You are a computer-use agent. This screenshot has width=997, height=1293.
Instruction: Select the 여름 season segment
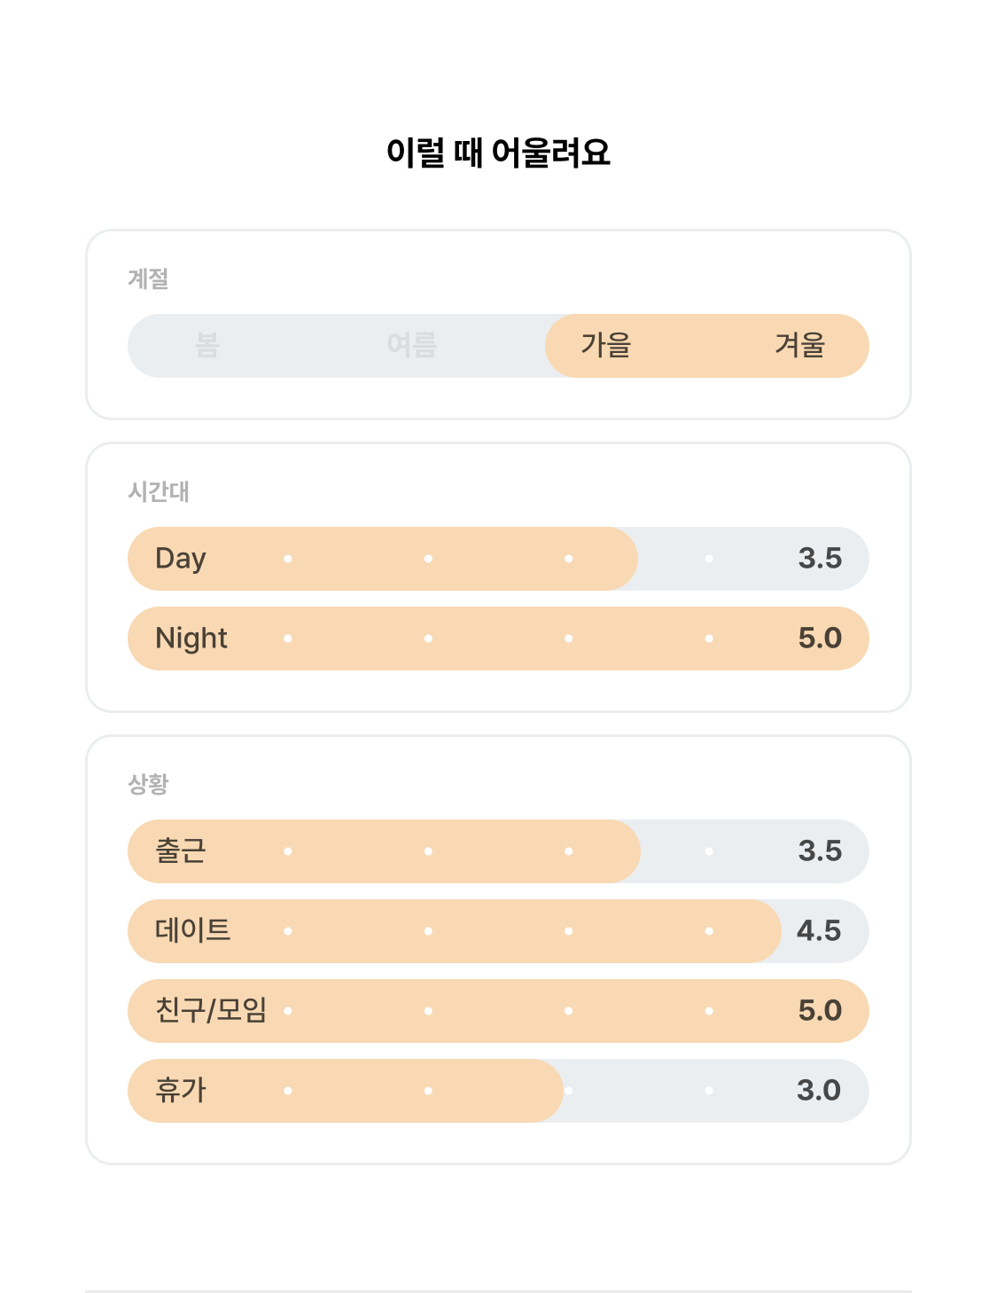(412, 346)
